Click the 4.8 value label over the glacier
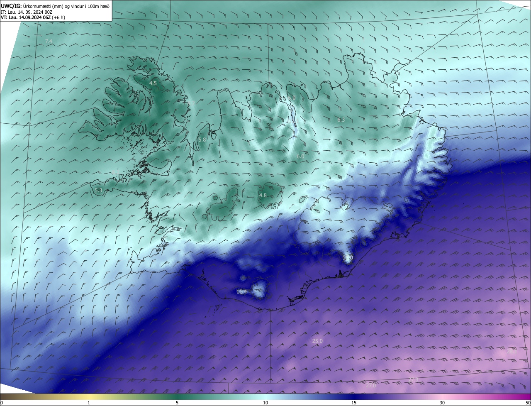Image resolution: width=531 pixels, height=406 pixels. [x=263, y=195]
